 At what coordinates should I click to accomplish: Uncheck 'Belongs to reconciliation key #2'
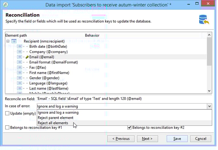pyautogui.click(x=129, y=127)
